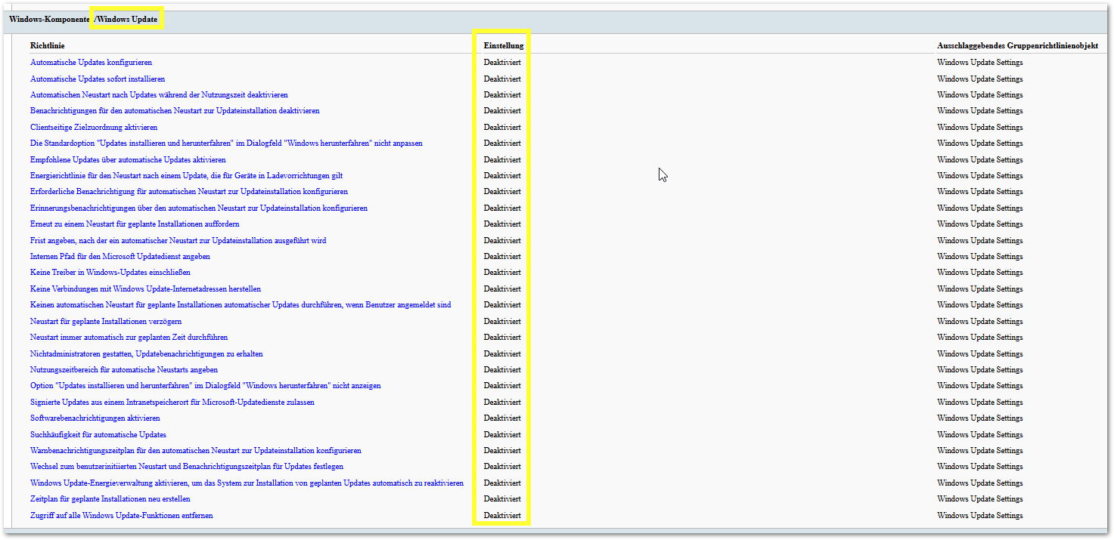This screenshot has height=540, width=1114.
Task: Open 'Signierte Updates aus einem Intranetspeicherort' link
Action: coord(172,403)
